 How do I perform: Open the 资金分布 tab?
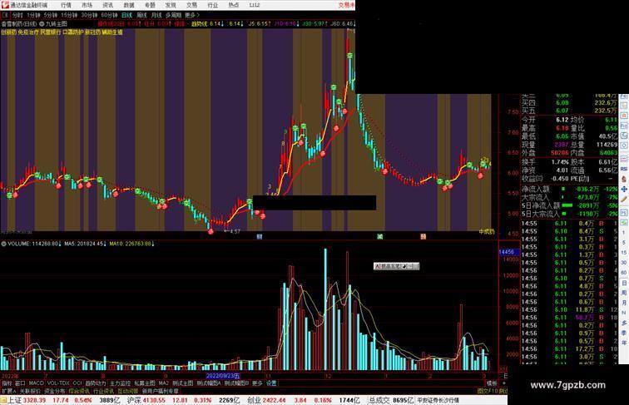point(55,391)
